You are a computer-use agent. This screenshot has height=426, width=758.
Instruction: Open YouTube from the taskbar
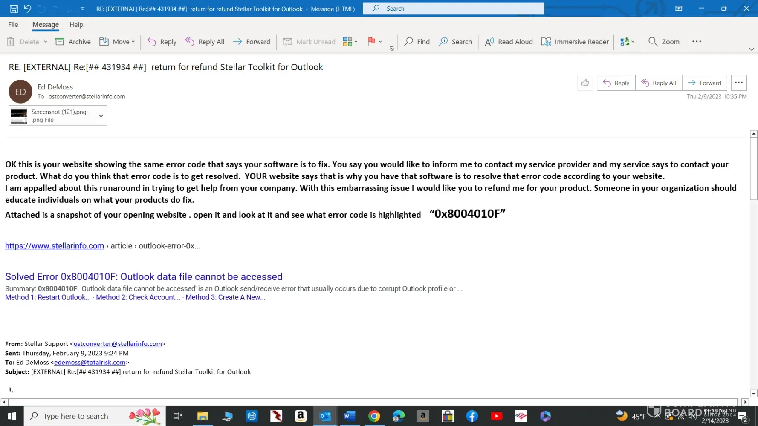497,416
